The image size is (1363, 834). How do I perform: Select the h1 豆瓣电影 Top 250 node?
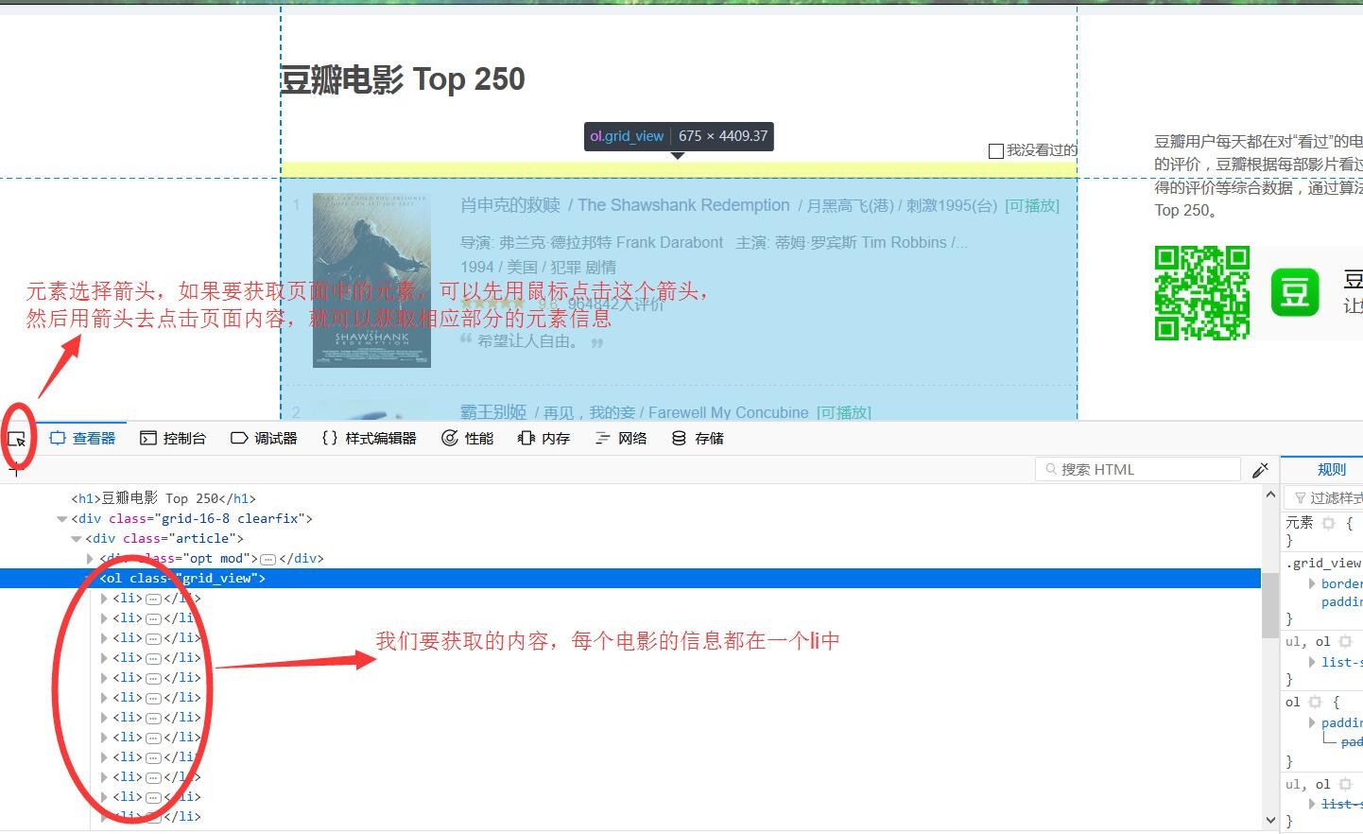coord(164,498)
